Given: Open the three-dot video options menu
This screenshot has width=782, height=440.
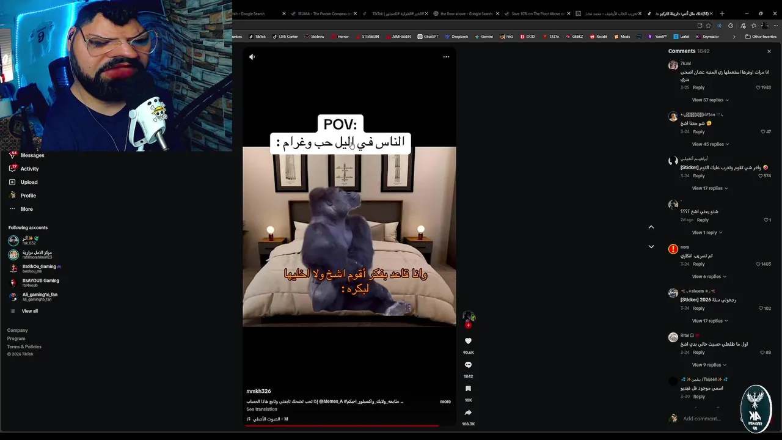Looking at the screenshot, I should point(446,57).
